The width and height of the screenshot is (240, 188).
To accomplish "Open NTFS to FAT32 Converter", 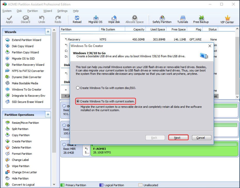I will tap(28, 71).
